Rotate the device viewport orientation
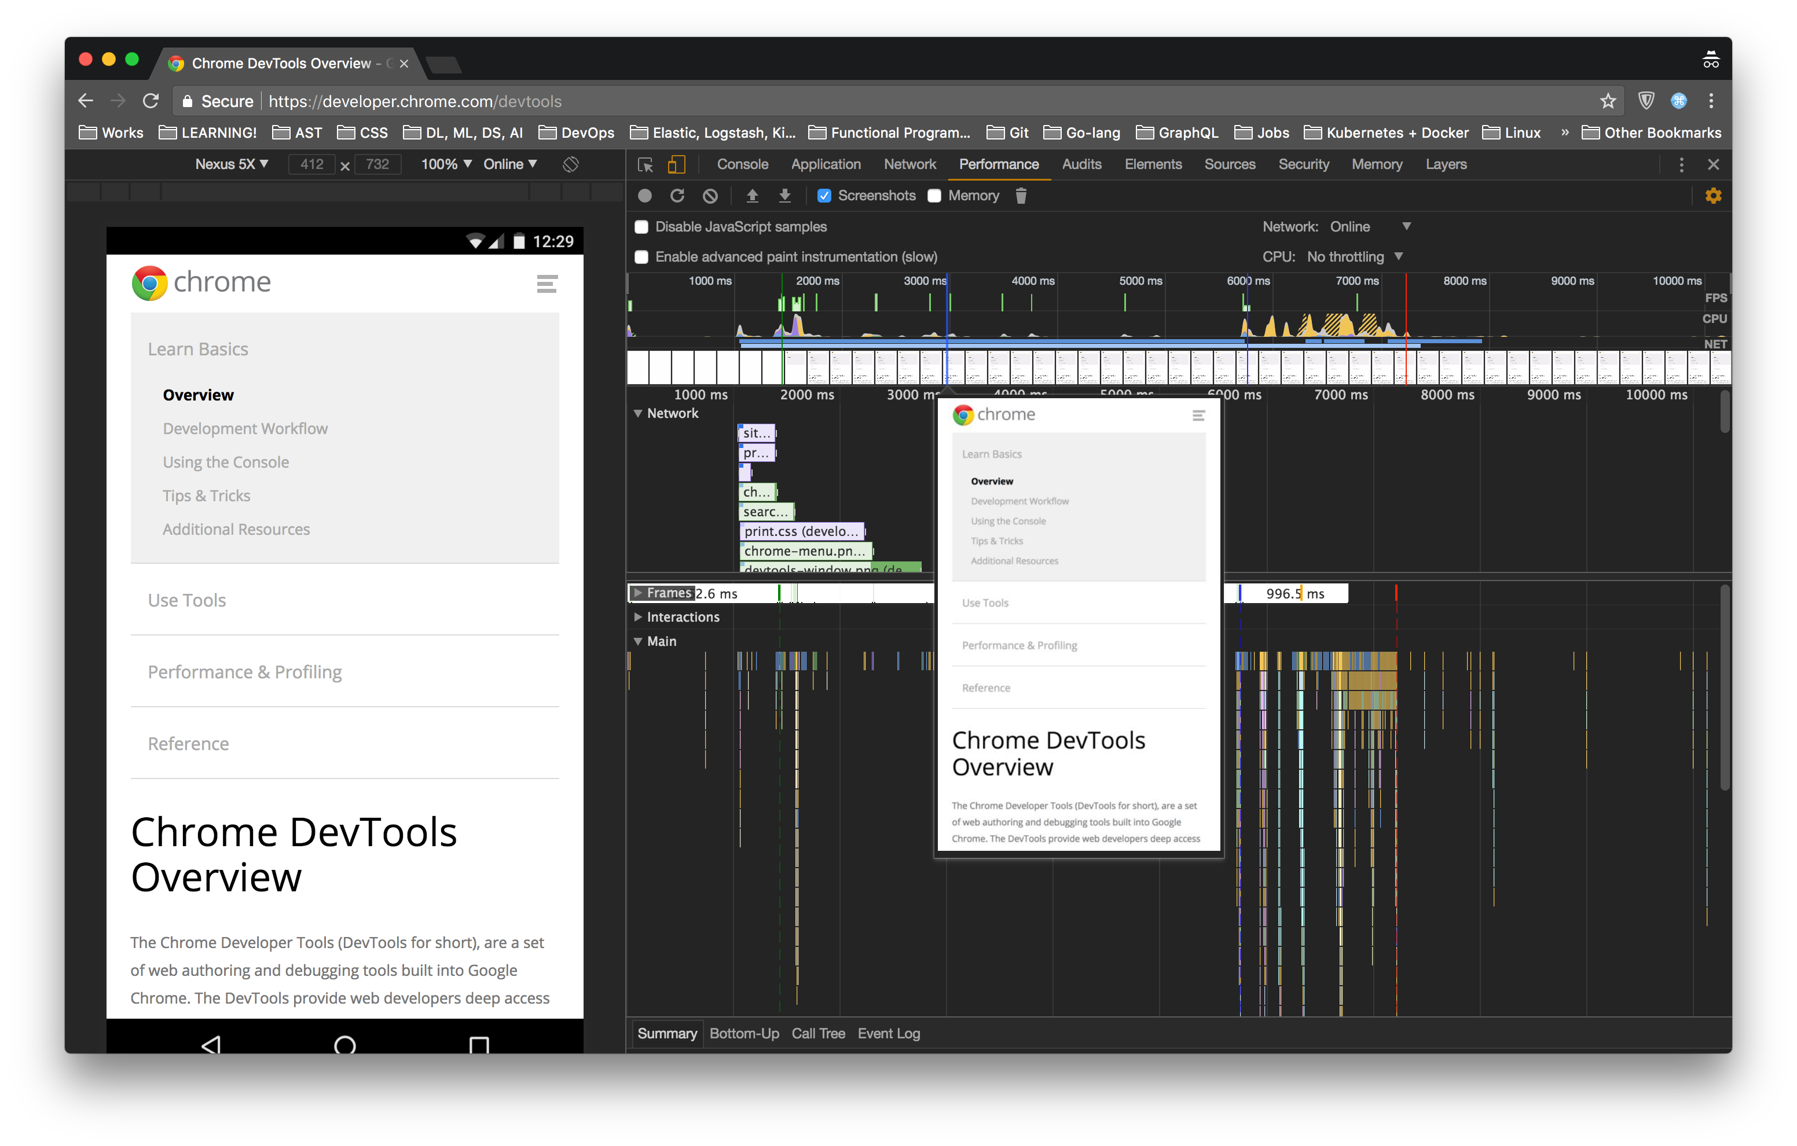Image resolution: width=1797 pixels, height=1146 pixels. coord(571,164)
